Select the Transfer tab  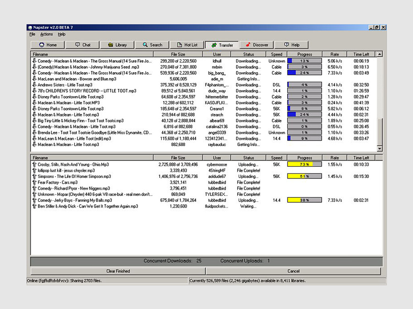[x=222, y=45]
